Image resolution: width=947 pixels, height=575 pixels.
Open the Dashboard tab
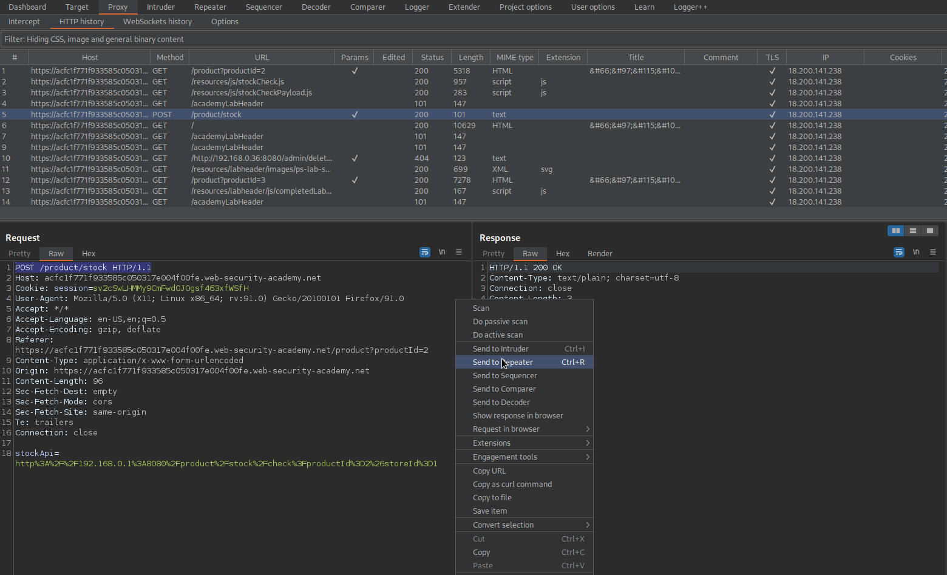(27, 7)
